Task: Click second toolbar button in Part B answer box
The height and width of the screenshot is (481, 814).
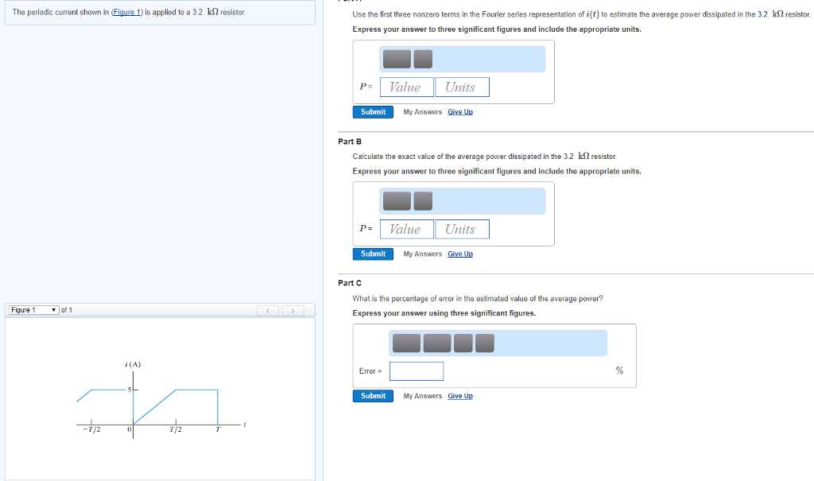Action: click(x=423, y=201)
